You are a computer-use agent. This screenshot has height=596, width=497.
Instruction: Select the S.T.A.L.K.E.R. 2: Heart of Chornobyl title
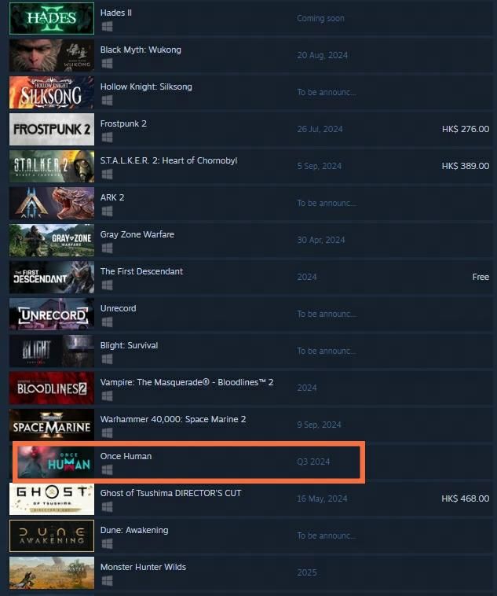(x=169, y=160)
